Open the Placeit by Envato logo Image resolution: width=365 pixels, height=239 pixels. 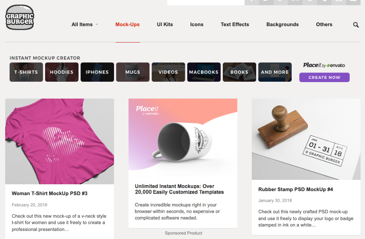click(x=324, y=65)
